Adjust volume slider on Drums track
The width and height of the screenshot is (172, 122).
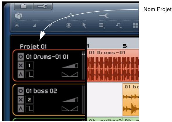tap(70, 65)
